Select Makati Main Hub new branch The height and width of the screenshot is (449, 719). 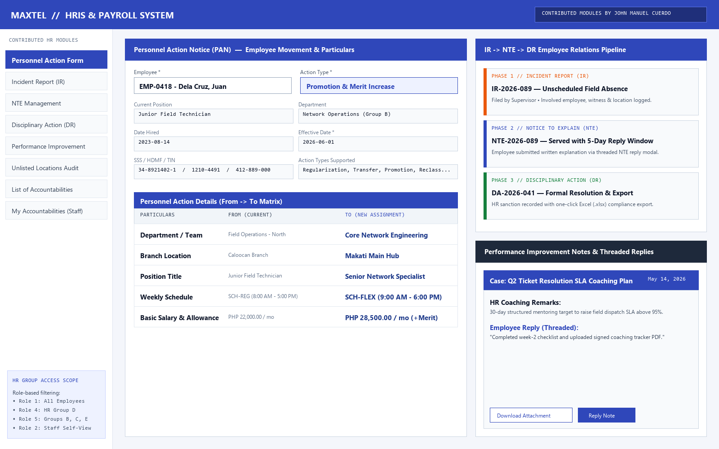pyautogui.click(x=372, y=256)
